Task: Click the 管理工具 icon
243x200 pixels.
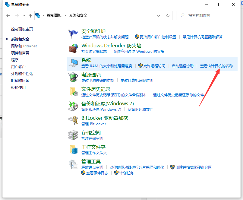Action: point(73,164)
